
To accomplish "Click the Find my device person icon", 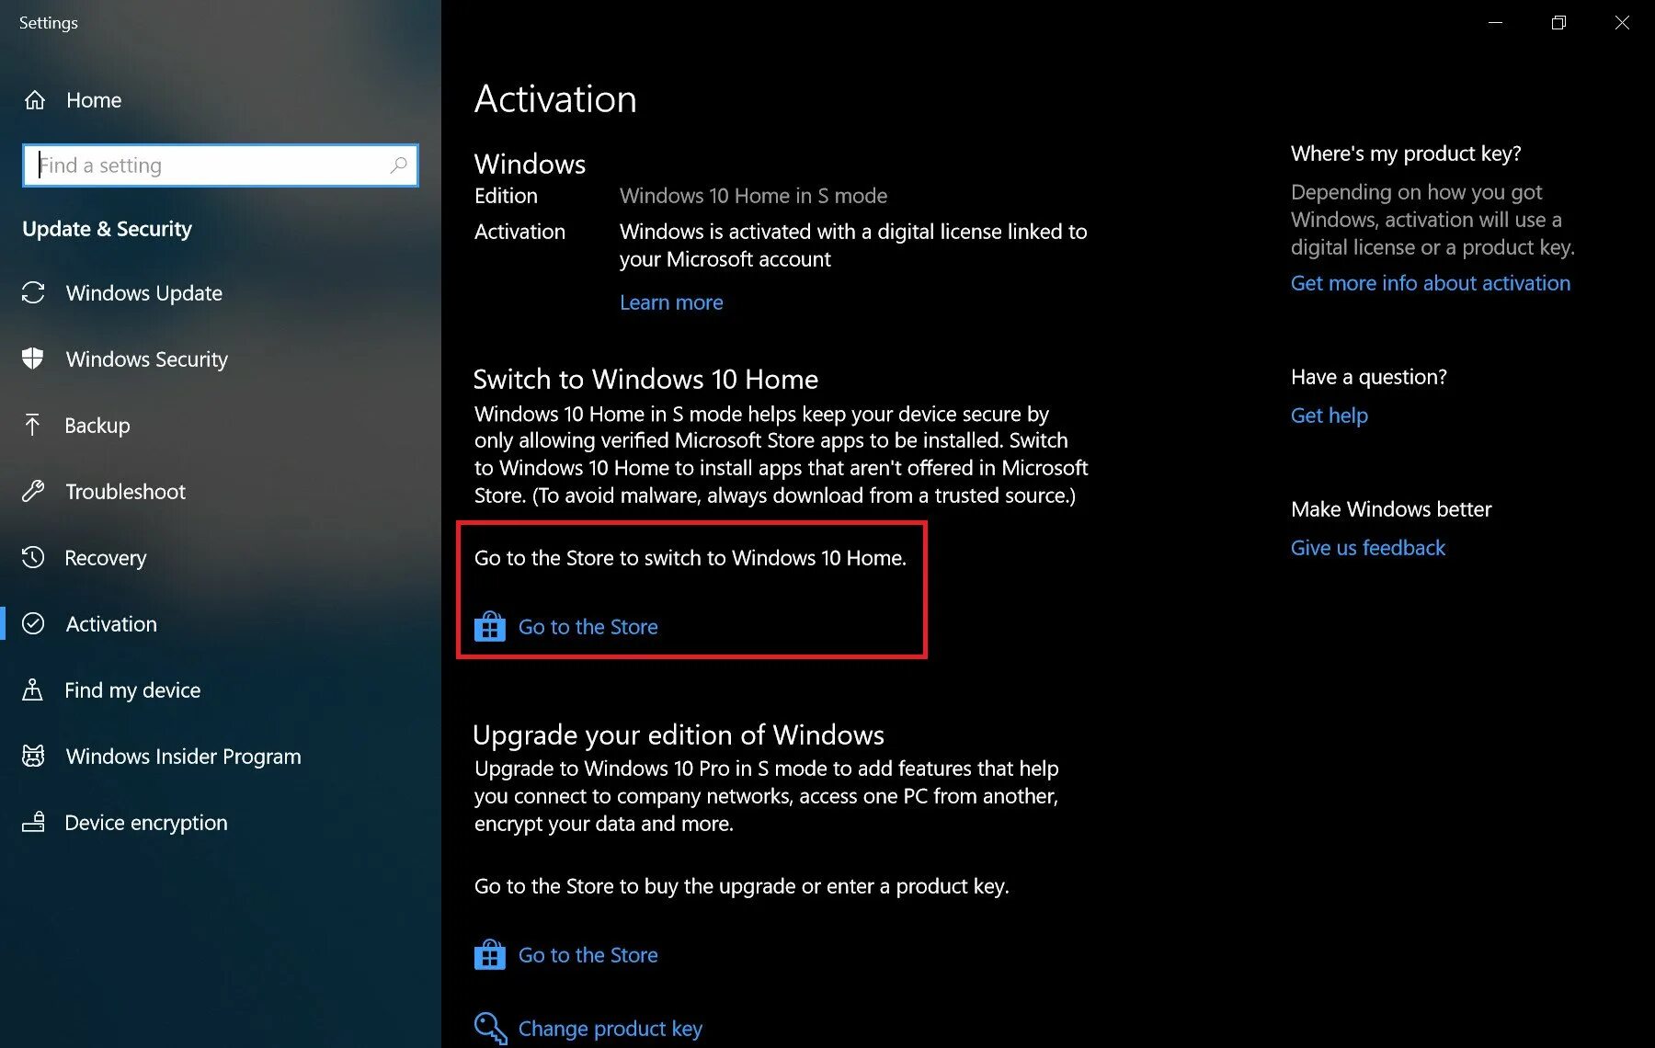I will point(32,689).
